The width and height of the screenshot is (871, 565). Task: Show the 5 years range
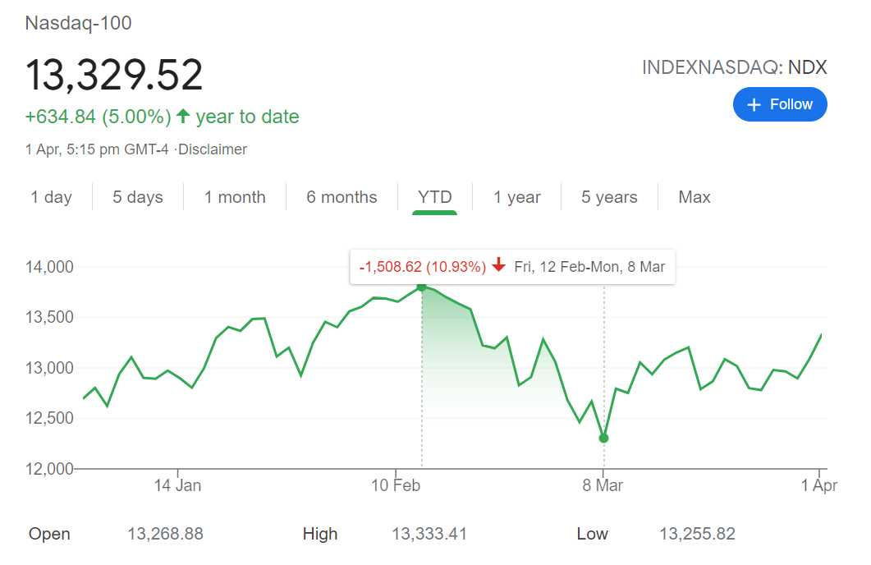[609, 197]
